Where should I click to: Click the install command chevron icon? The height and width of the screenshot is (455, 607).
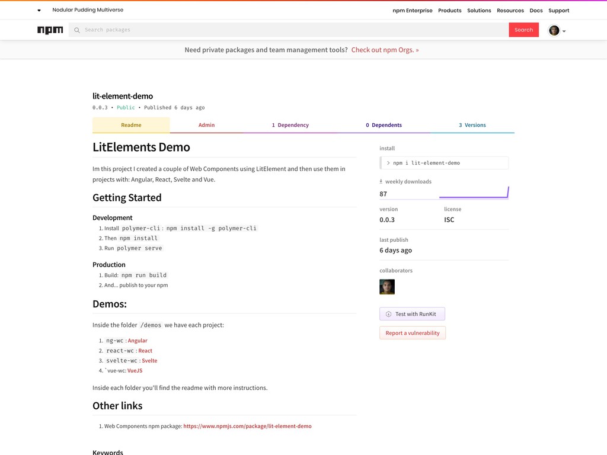pos(388,163)
